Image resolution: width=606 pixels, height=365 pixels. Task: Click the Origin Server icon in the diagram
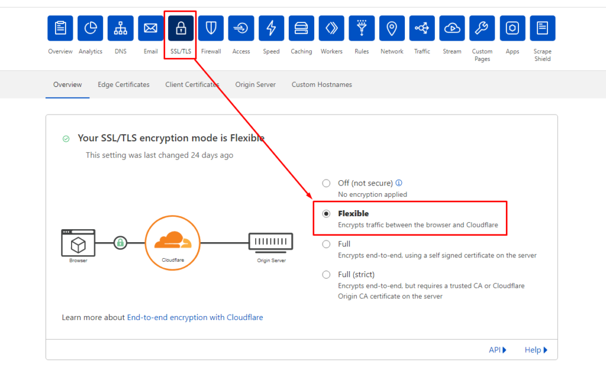pyautogui.click(x=271, y=242)
